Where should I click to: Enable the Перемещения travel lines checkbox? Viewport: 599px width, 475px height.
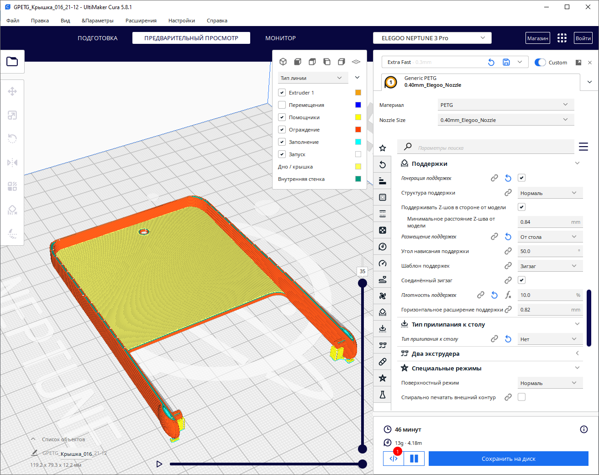[282, 105]
